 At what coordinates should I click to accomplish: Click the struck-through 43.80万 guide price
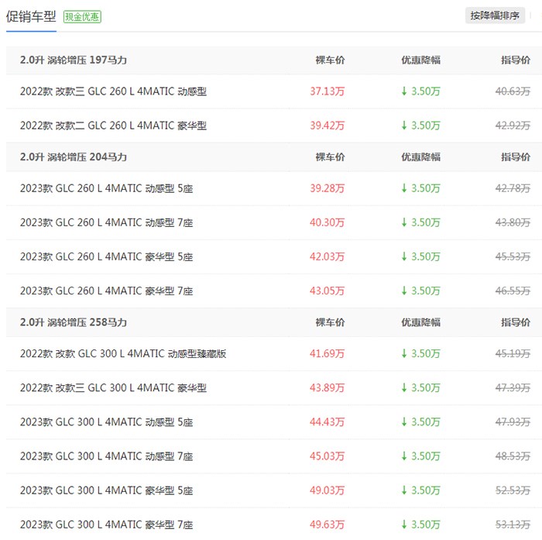click(x=513, y=222)
